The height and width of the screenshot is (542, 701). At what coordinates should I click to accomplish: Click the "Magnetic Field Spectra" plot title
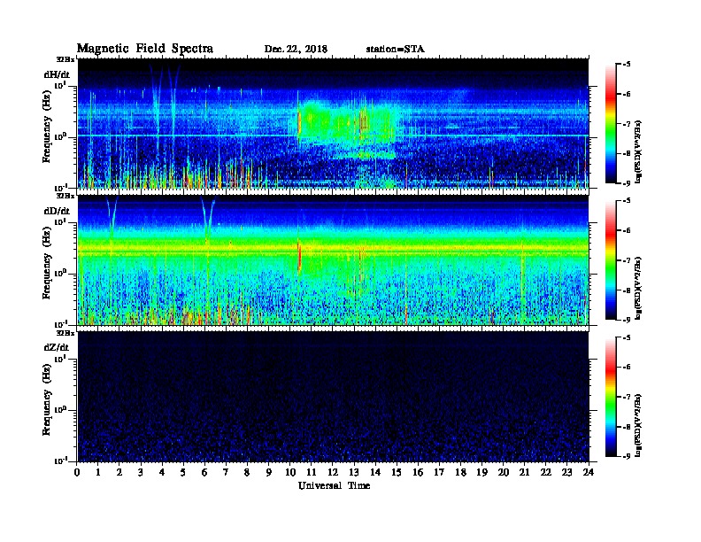pos(145,49)
